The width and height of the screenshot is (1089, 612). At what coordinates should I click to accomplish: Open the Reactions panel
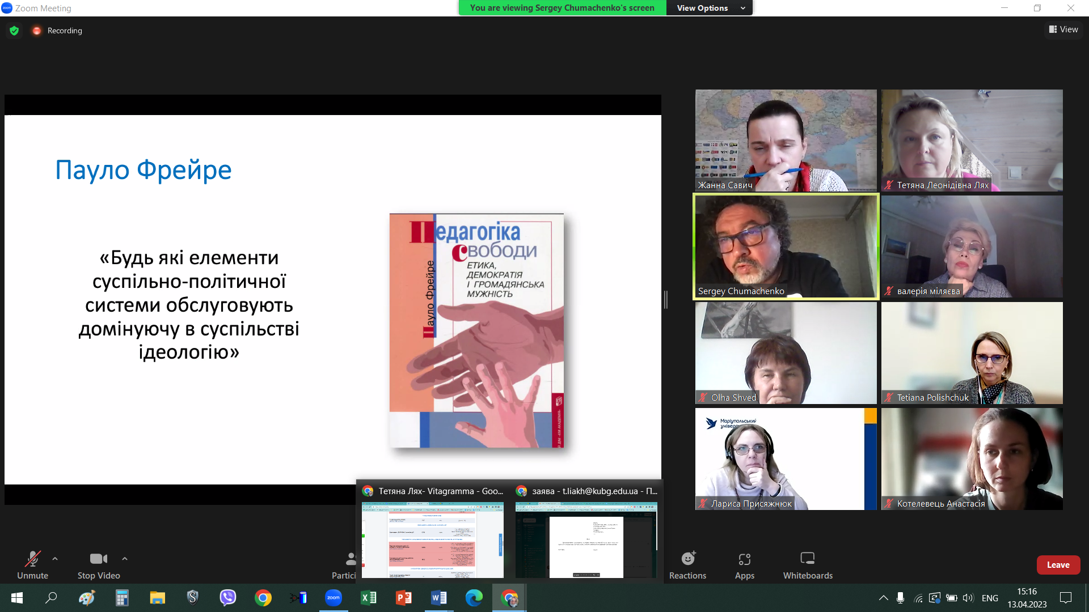click(x=687, y=566)
